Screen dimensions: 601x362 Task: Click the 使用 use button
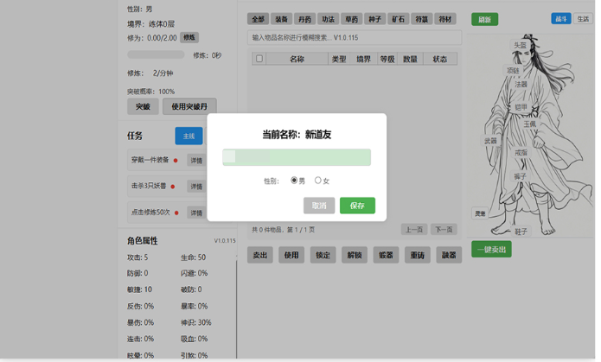point(291,255)
